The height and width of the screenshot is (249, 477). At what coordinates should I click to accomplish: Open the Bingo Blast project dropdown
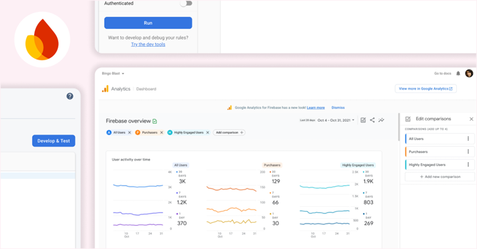pyautogui.click(x=113, y=74)
